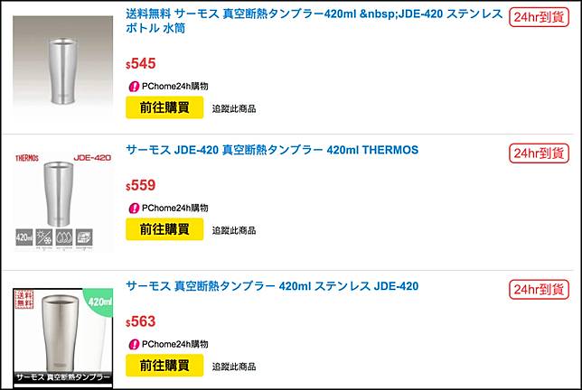The image size is (582, 390).
Task: Click the PChome icon beside the $563 listing
Action: (133, 344)
